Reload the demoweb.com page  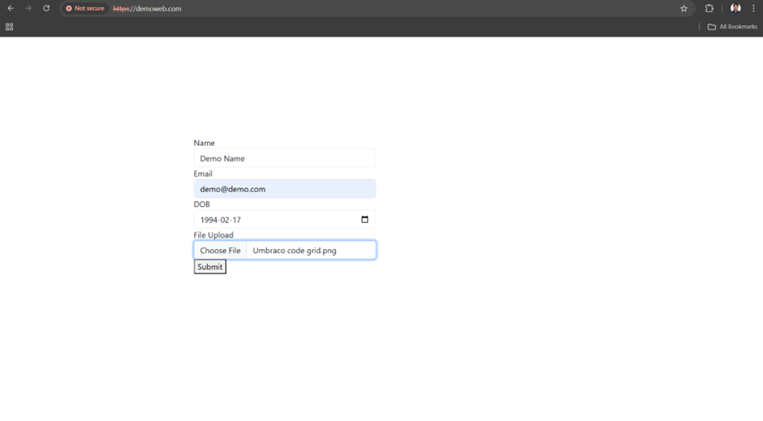(x=46, y=8)
